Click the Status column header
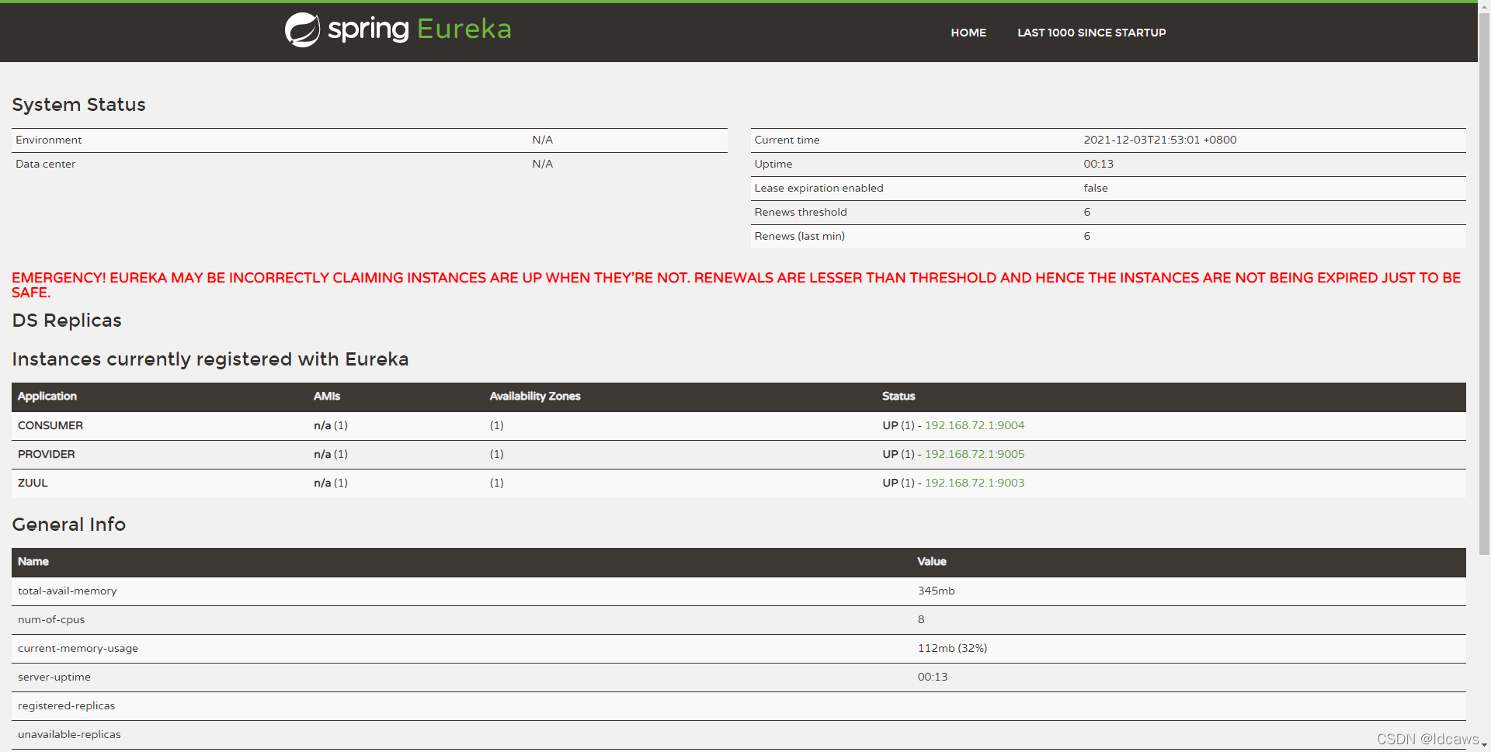Screen dimensions: 1491x752 click(x=898, y=396)
